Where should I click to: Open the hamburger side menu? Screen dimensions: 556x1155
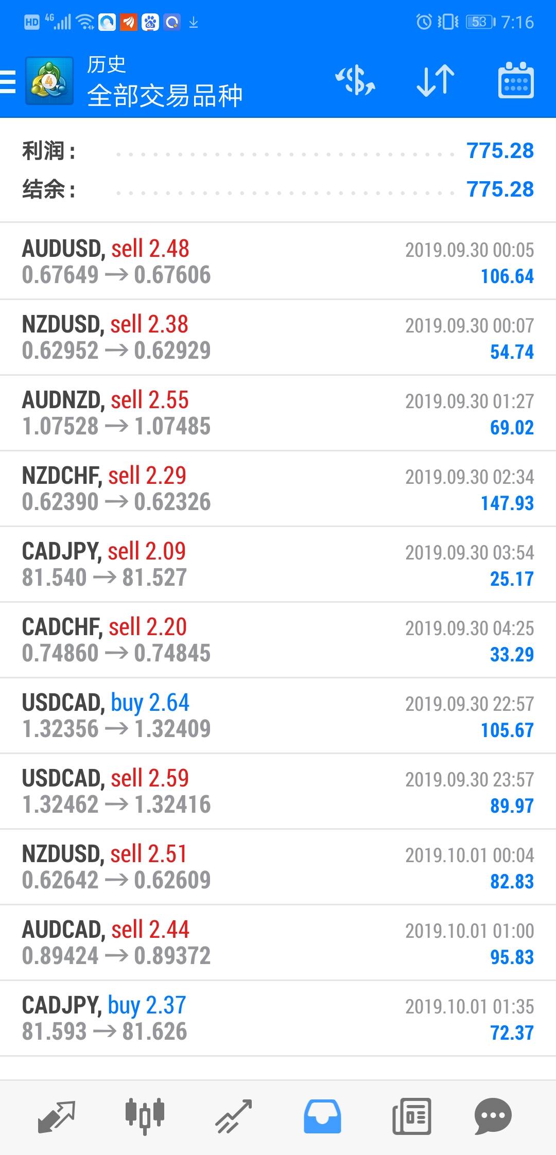pos(8,81)
